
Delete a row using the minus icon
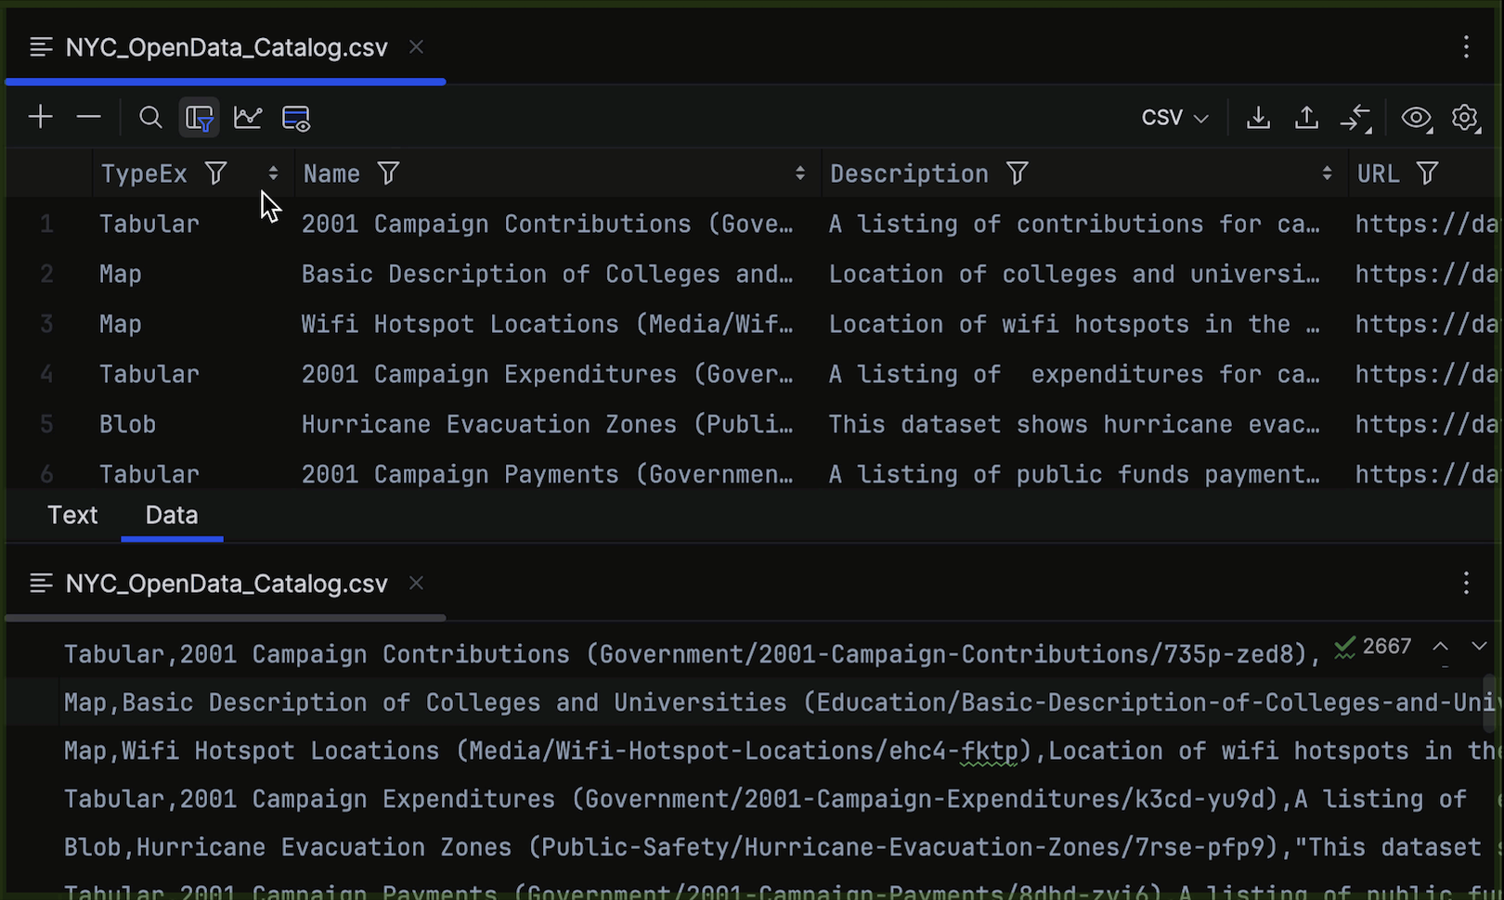click(x=89, y=117)
